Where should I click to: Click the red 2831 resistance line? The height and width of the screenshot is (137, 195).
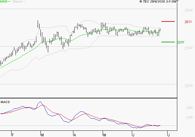168,21
